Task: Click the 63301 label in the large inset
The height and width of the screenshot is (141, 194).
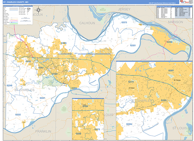Action: pyautogui.click(x=171, y=70)
